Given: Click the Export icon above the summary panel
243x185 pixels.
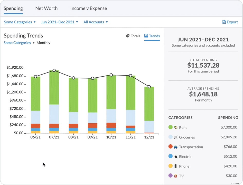Looking at the screenshot, I should click(224, 22).
